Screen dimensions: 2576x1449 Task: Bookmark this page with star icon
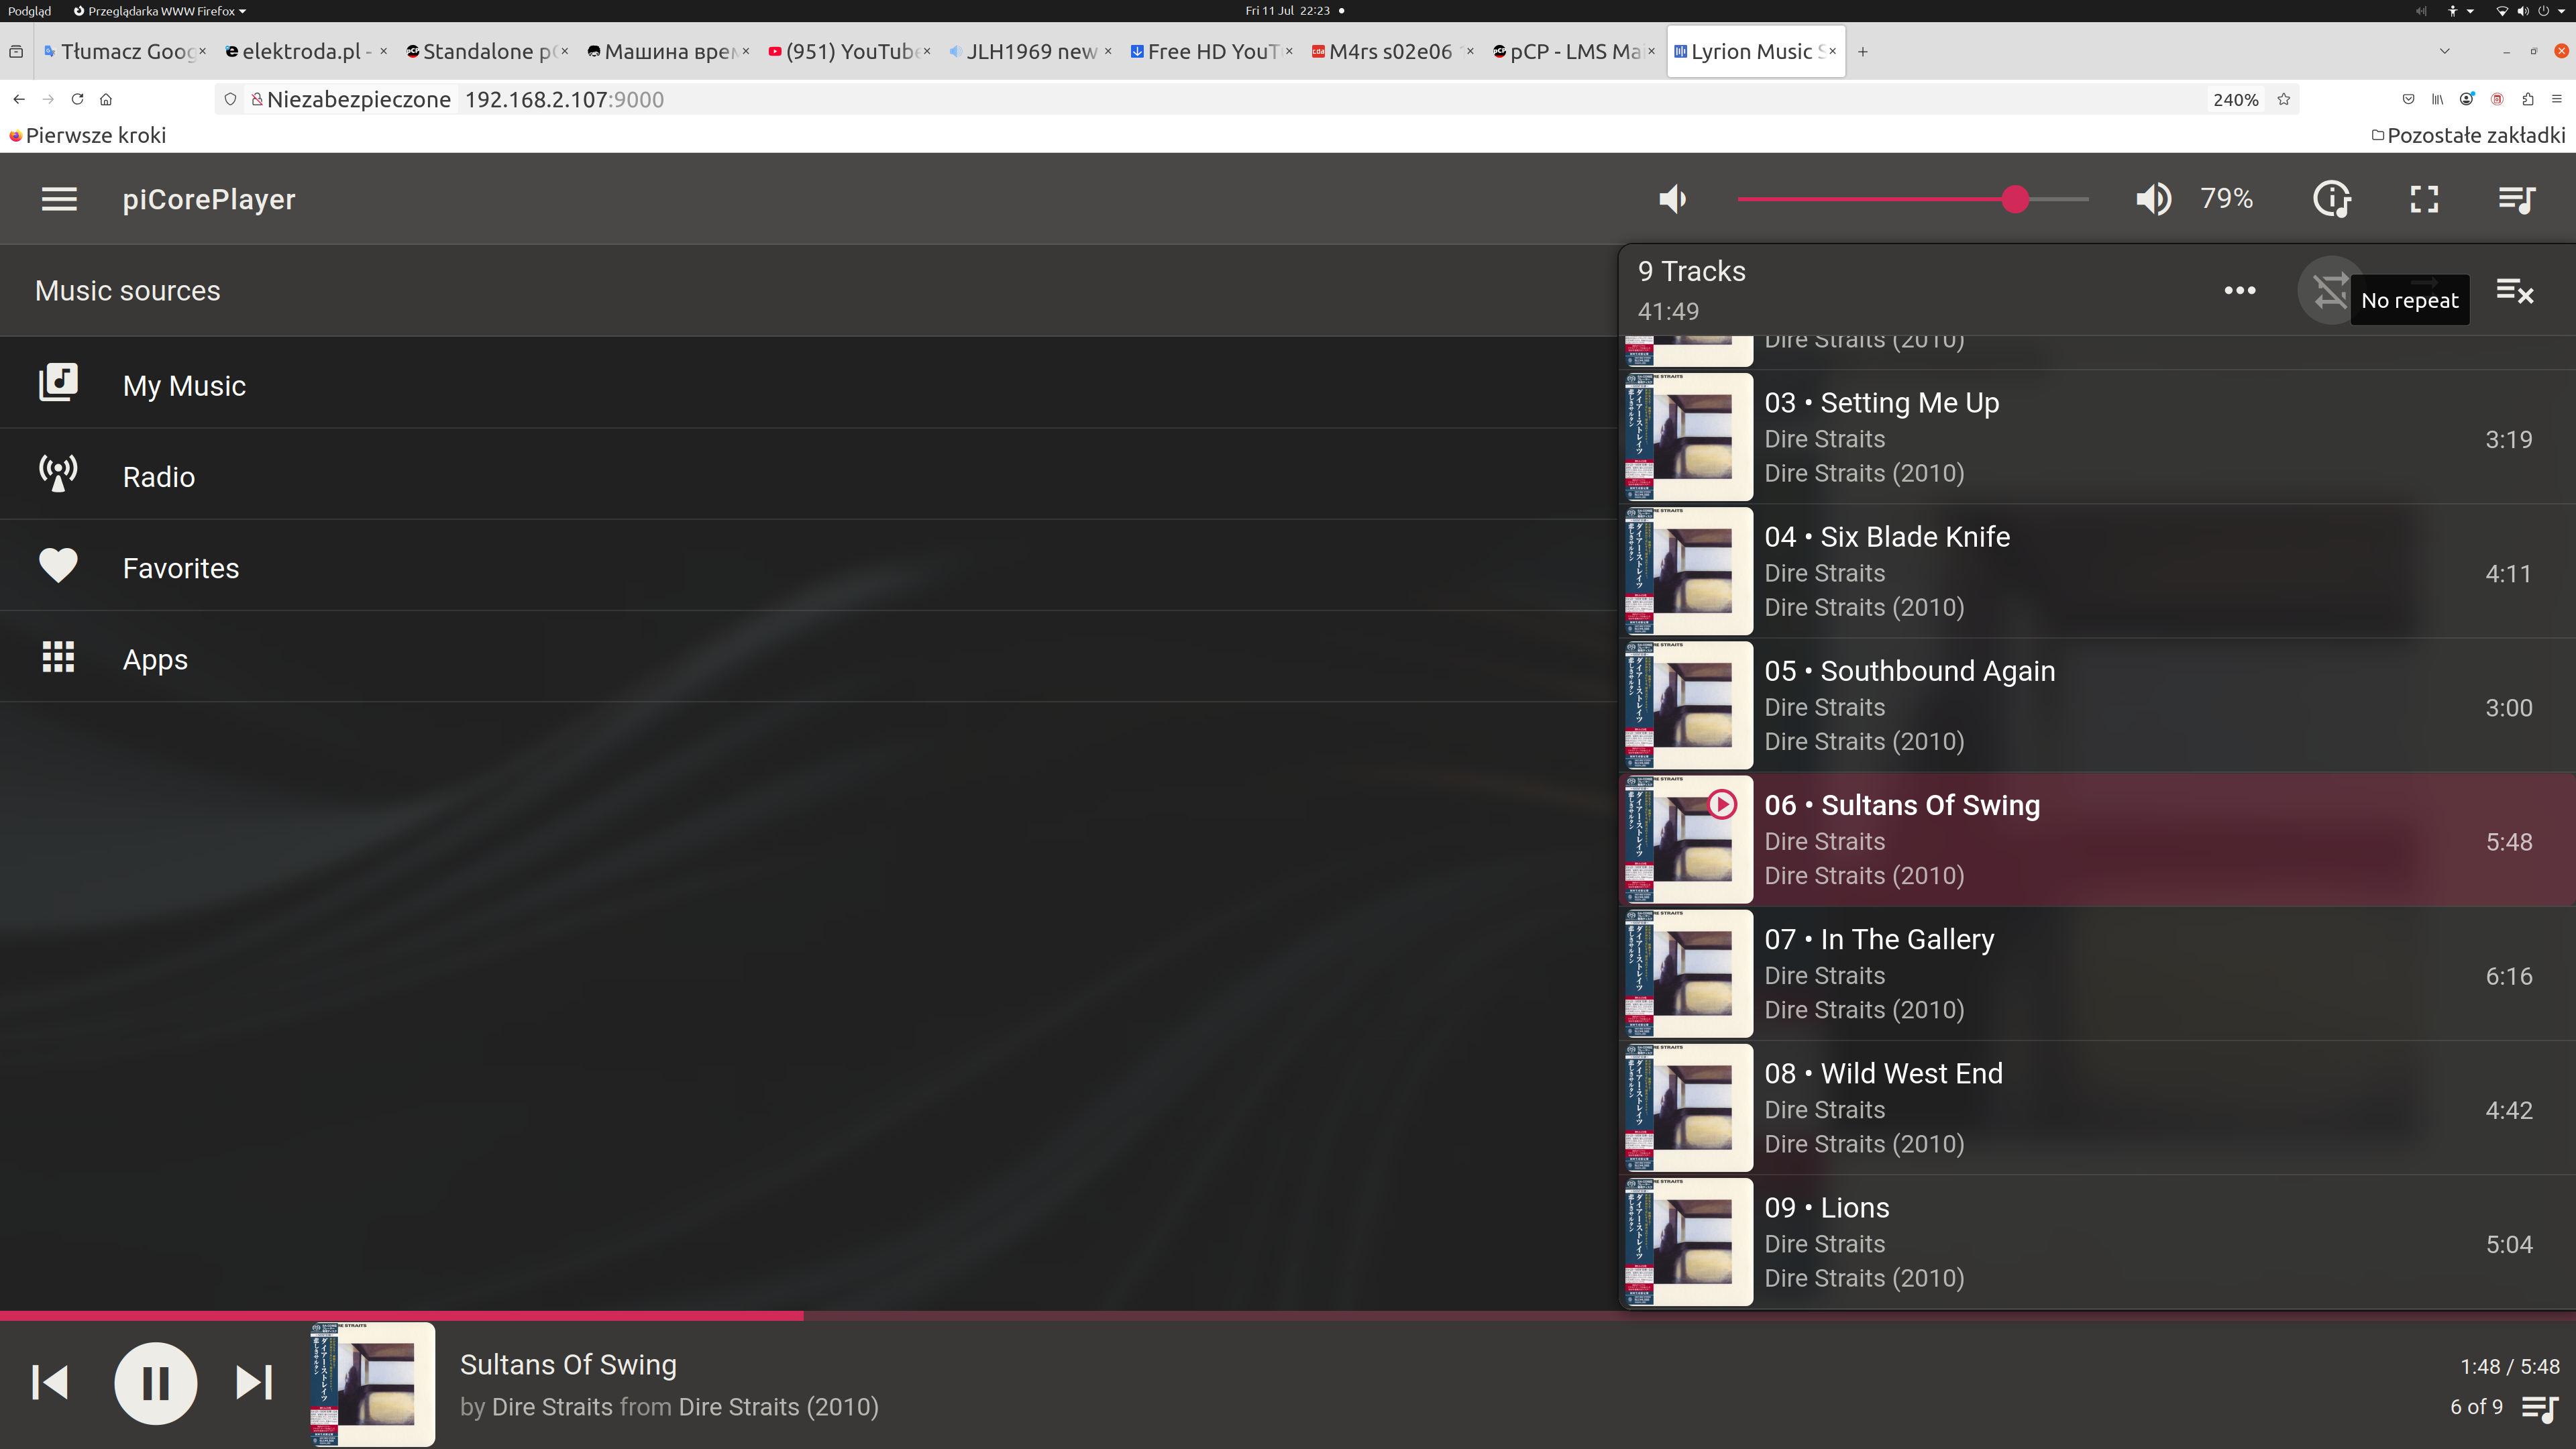coord(2284,99)
